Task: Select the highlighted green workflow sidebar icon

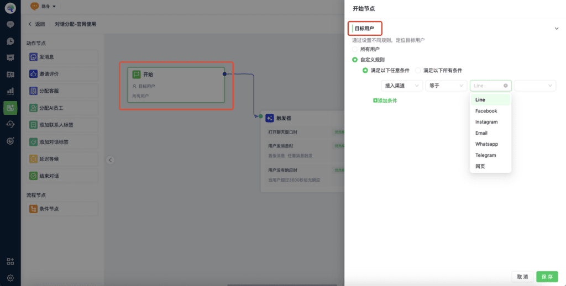Action: pyautogui.click(x=10, y=108)
